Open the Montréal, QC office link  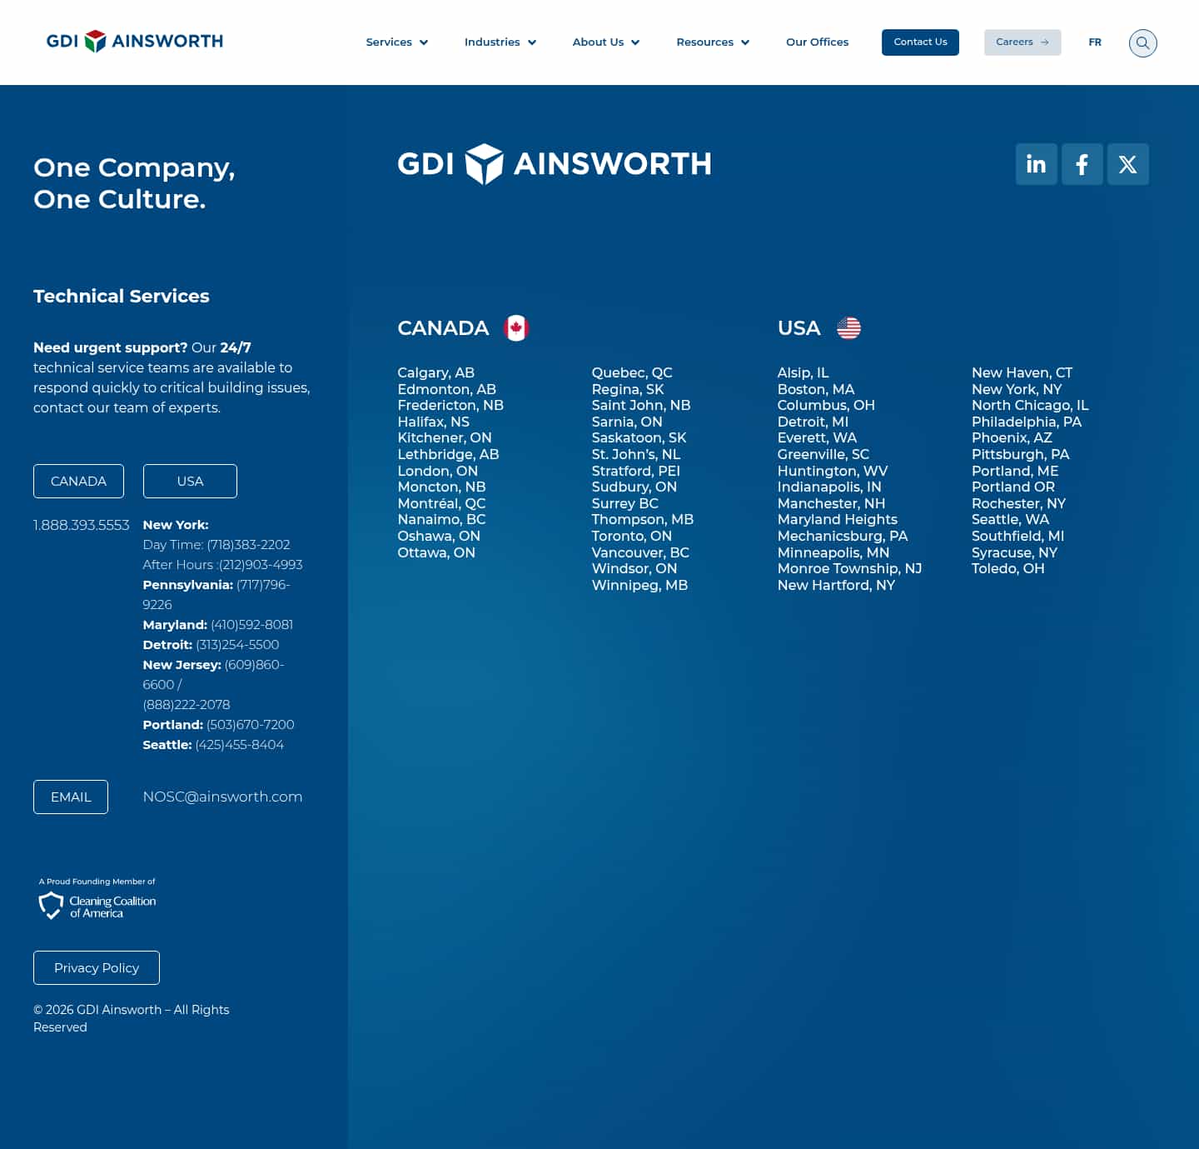click(441, 503)
